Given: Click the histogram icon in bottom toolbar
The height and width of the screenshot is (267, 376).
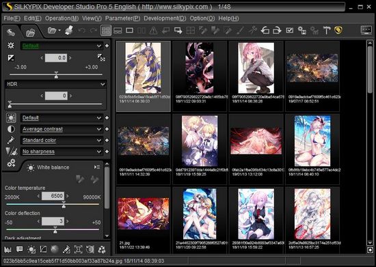Looking at the screenshot, I should pyautogui.click(x=8, y=249).
